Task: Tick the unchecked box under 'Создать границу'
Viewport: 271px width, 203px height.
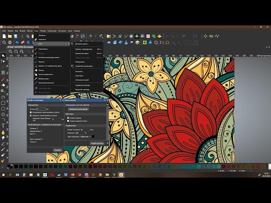Action: tap(68, 121)
